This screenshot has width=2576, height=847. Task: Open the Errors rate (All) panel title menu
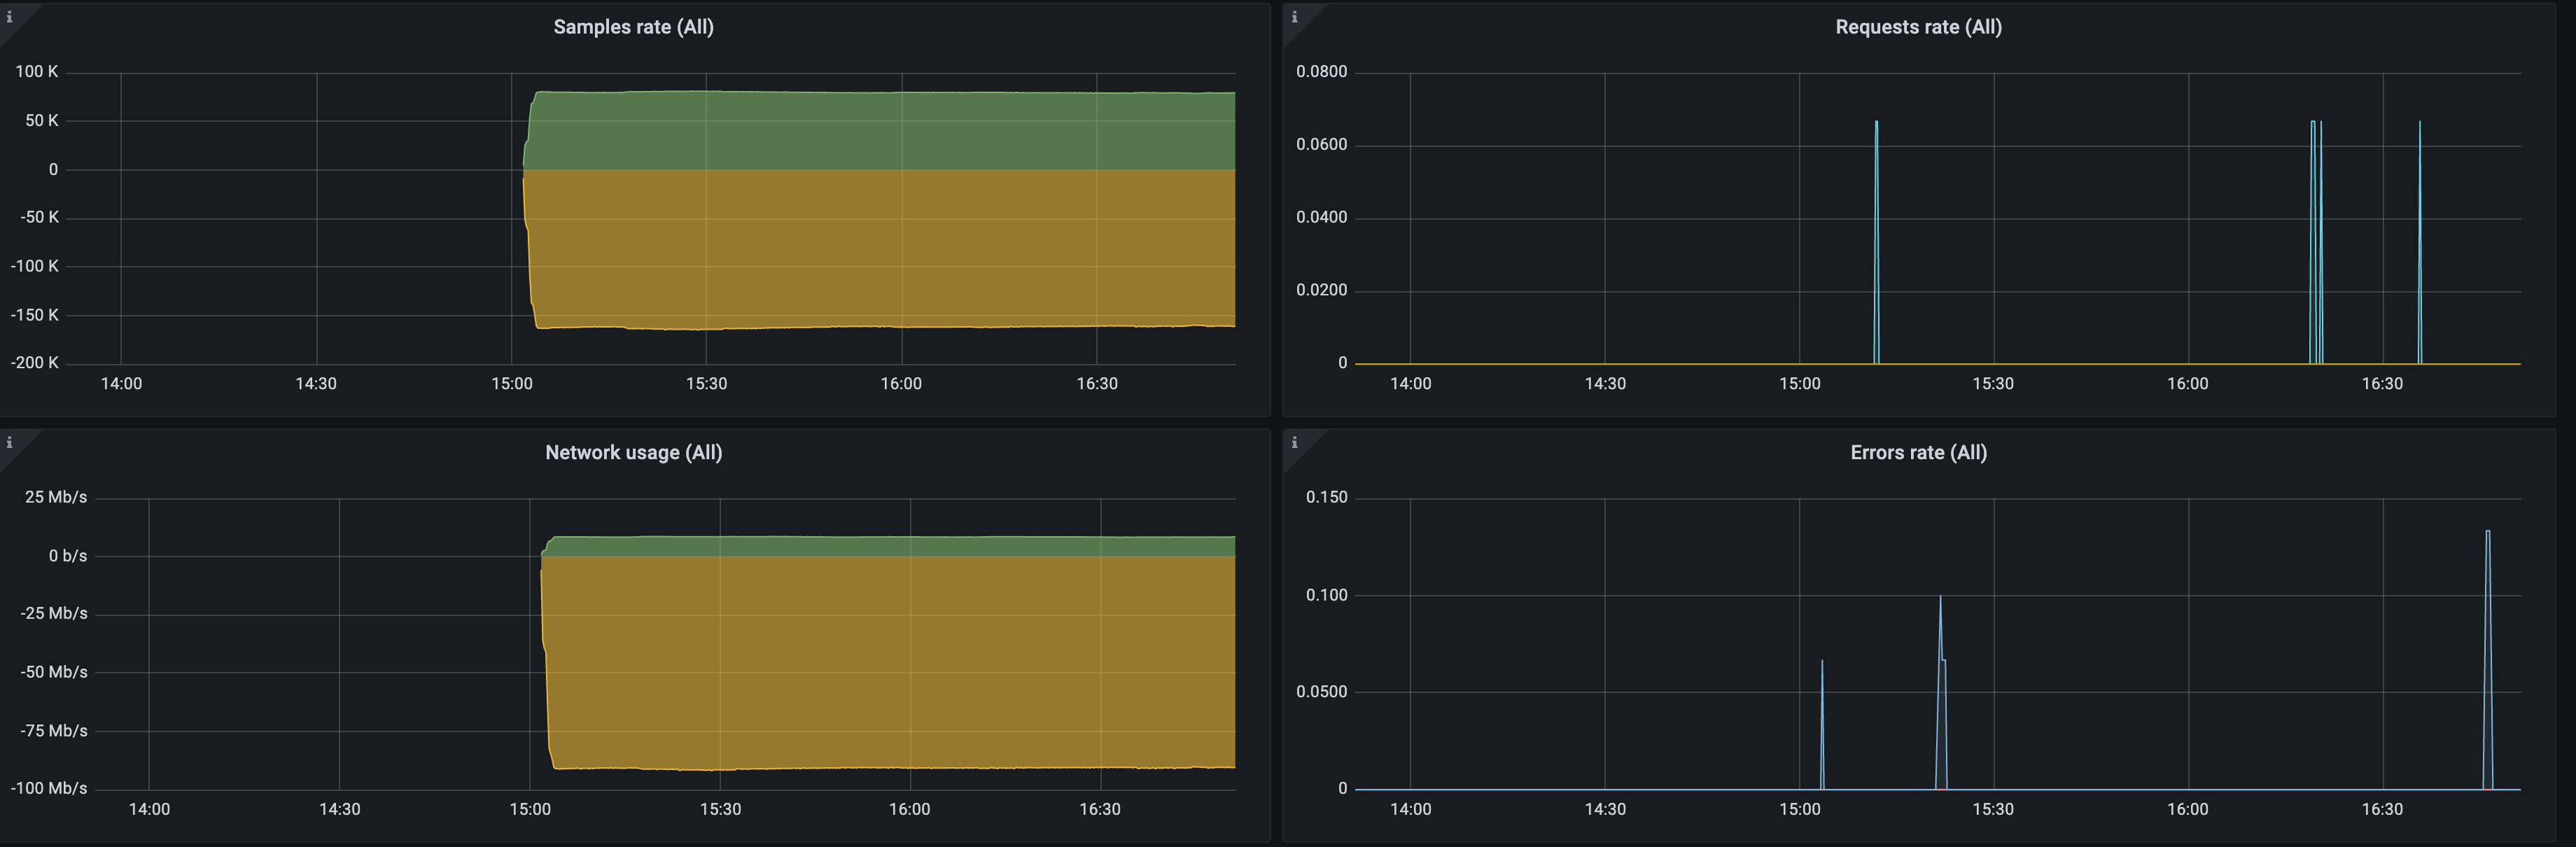[x=1917, y=452]
